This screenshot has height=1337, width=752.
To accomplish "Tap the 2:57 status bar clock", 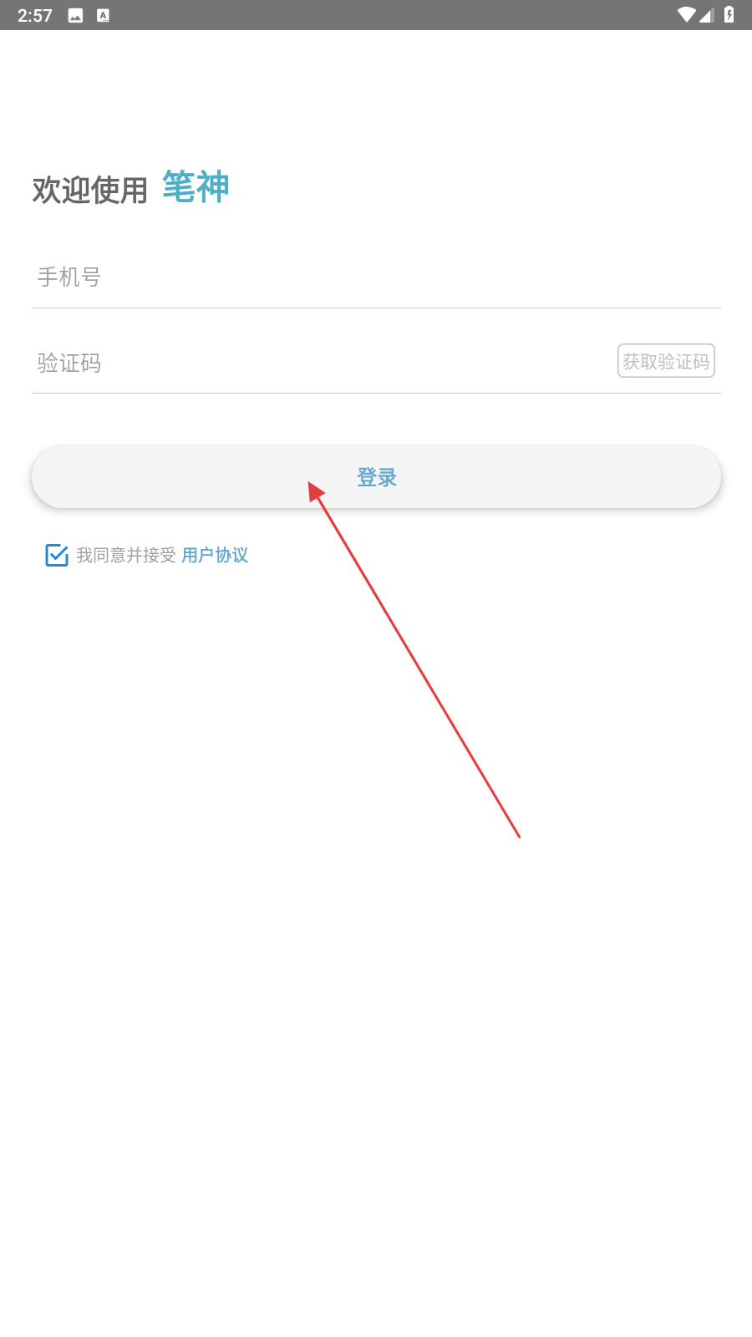I will (x=35, y=16).
